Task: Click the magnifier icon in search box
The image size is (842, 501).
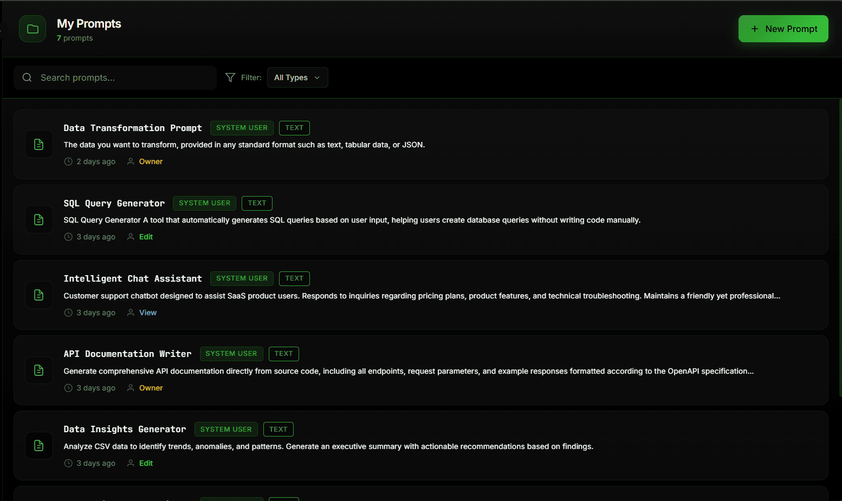Action: pyautogui.click(x=27, y=77)
